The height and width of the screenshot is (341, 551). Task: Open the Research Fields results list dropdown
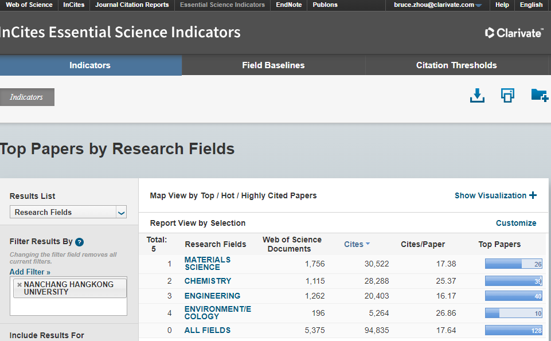coord(68,212)
